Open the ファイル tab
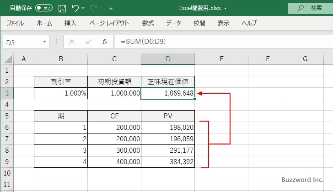The height and width of the screenshot is (192, 333). pyautogui.click(x=15, y=23)
